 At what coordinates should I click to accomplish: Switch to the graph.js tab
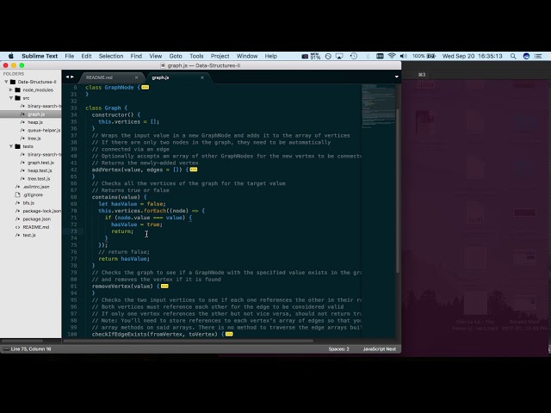click(160, 77)
